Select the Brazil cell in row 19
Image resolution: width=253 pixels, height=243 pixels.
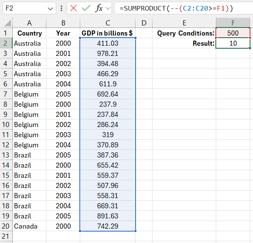(x=30, y=216)
